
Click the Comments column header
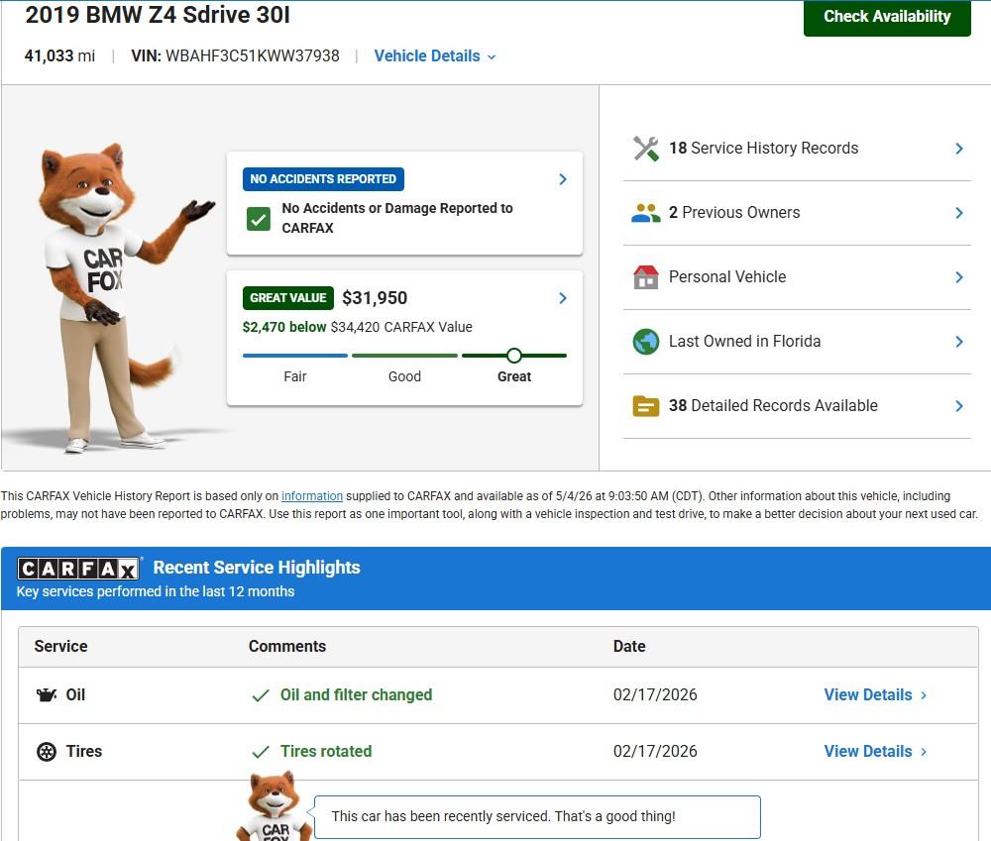coord(287,647)
